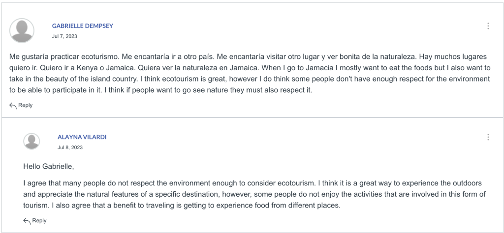This screenshot has width=504, height=233.
Task: Open options menu for Alayna Vilardi's reply
Action: click(488, 137)
